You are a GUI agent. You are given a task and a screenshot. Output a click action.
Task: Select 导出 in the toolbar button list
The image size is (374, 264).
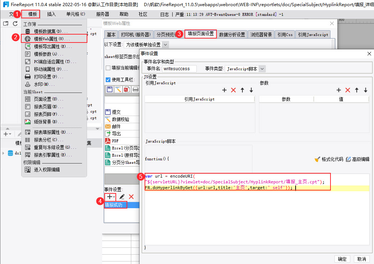[122, 134]
